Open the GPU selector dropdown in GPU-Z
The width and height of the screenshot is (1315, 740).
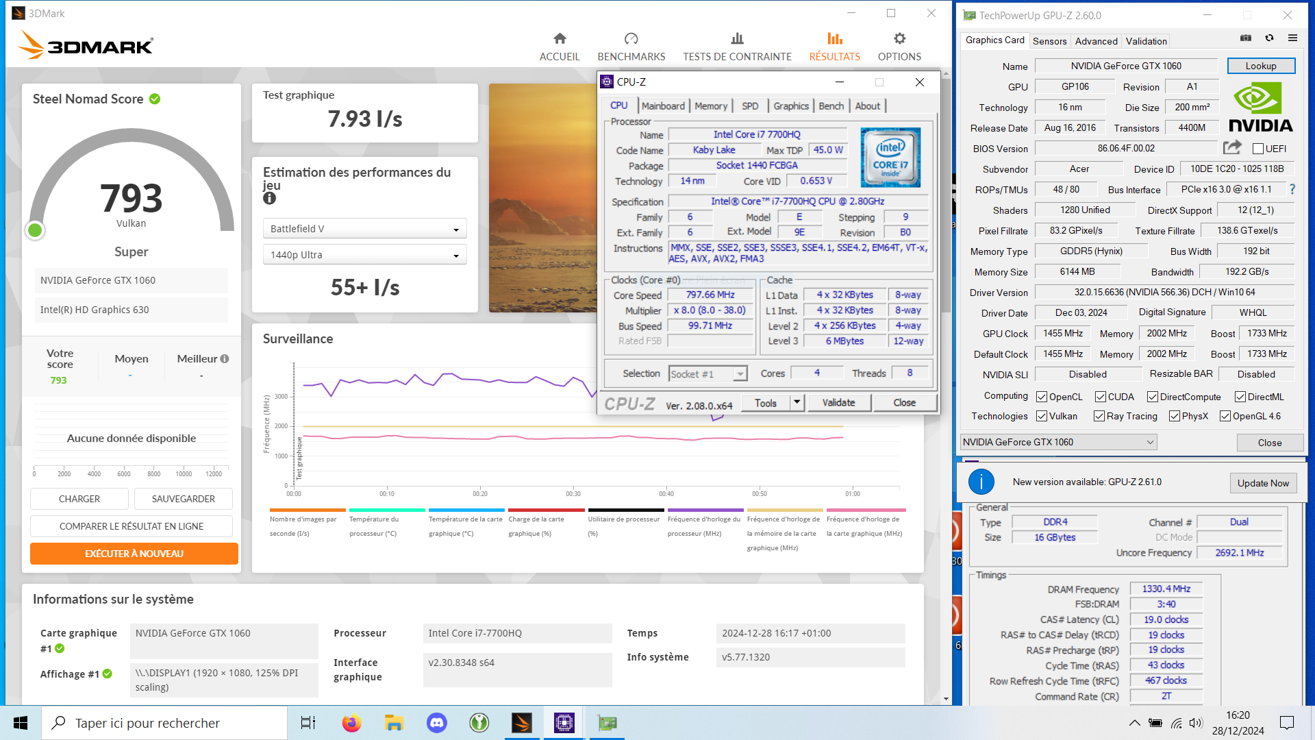click(1058, 442)
